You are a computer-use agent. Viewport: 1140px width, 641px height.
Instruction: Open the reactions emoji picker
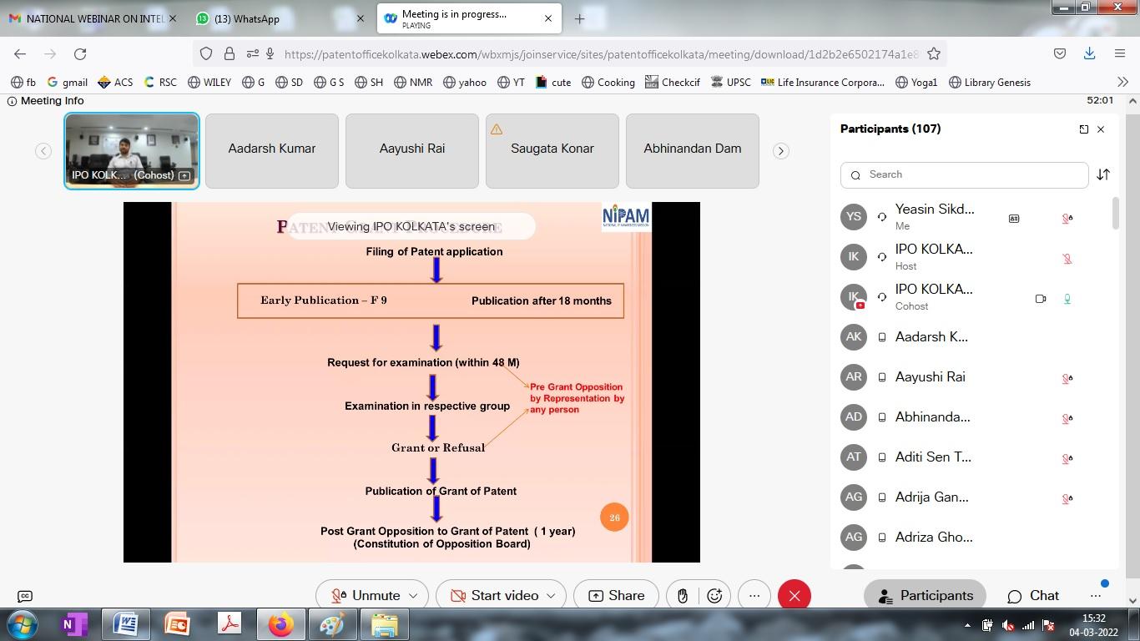714,595
